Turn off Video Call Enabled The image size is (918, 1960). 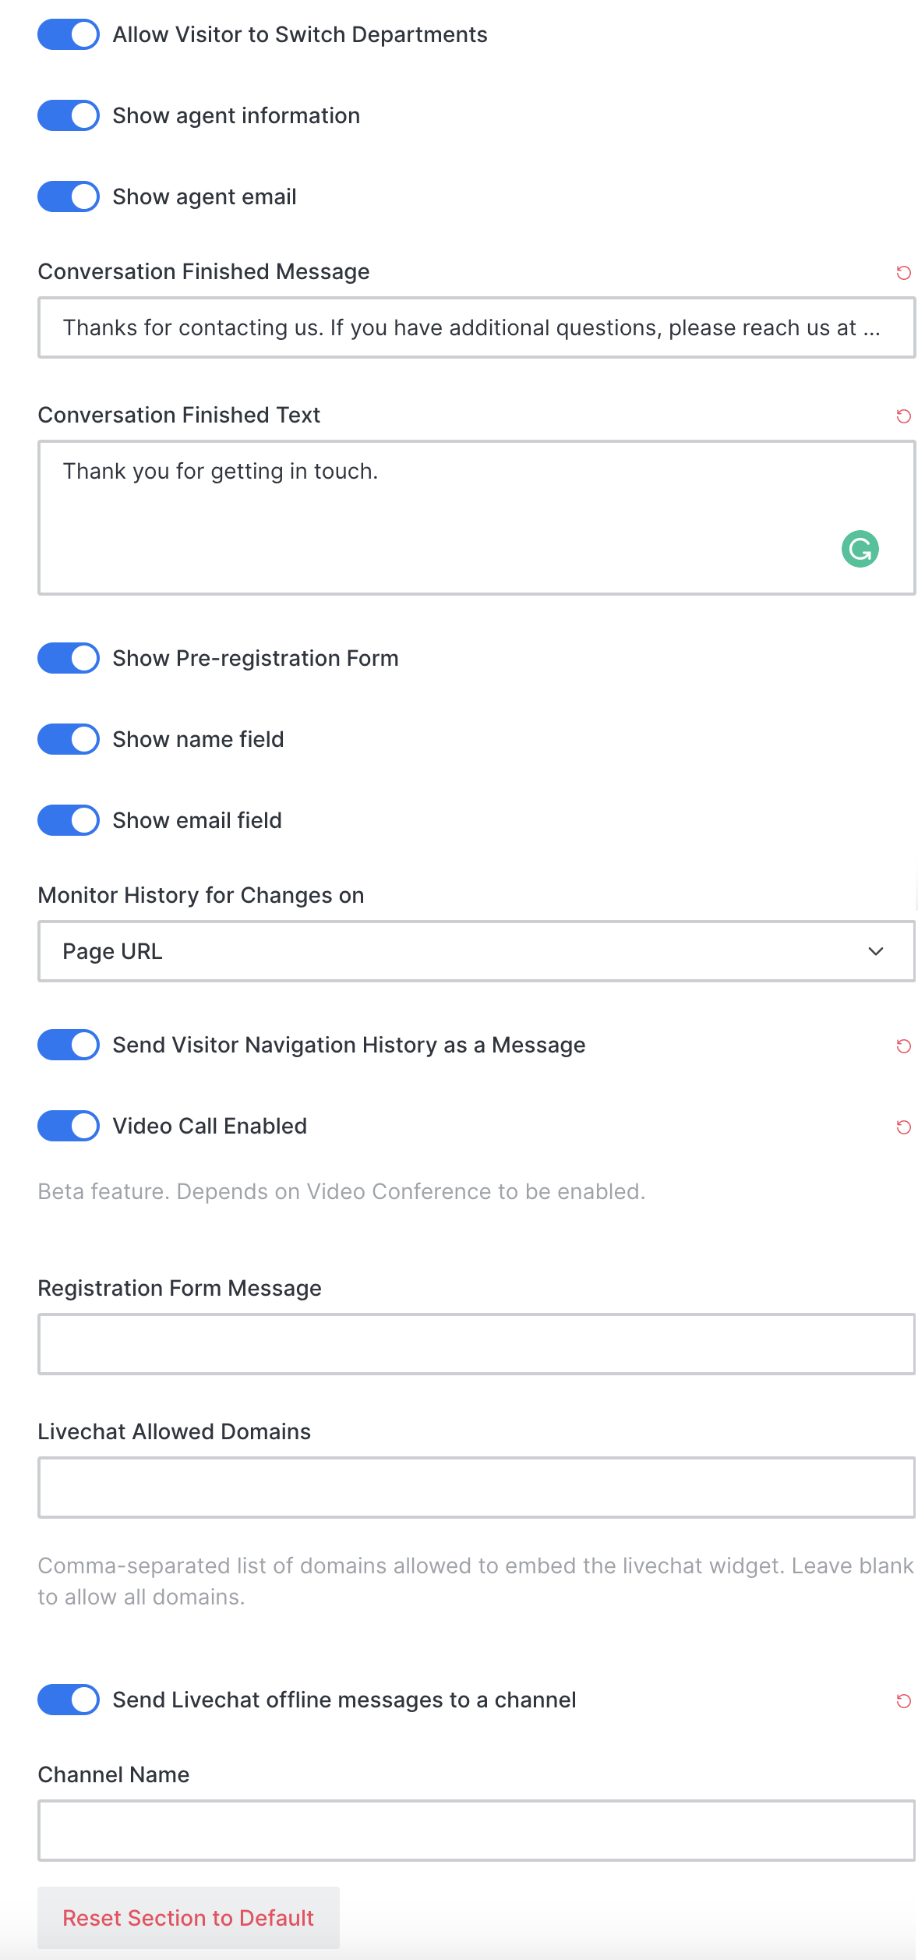coord(69,1126)
